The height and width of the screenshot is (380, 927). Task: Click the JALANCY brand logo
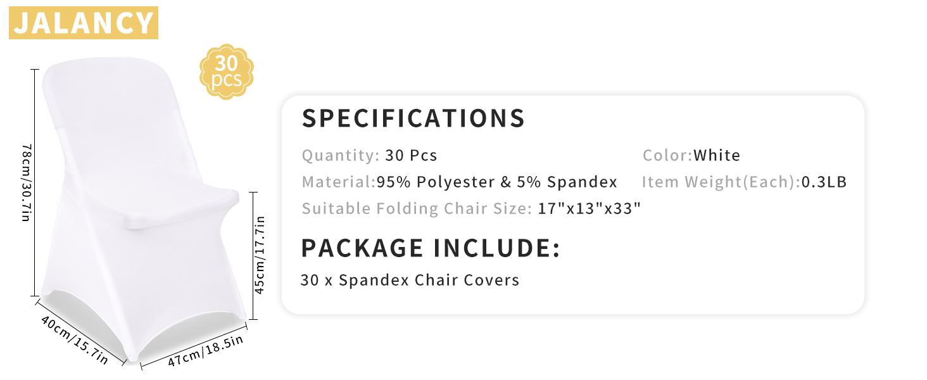(x=83, y=23)
